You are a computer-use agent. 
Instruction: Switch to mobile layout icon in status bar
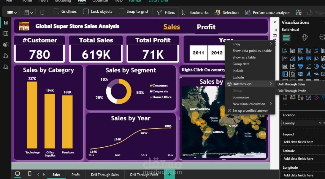[x=30, y=174]
